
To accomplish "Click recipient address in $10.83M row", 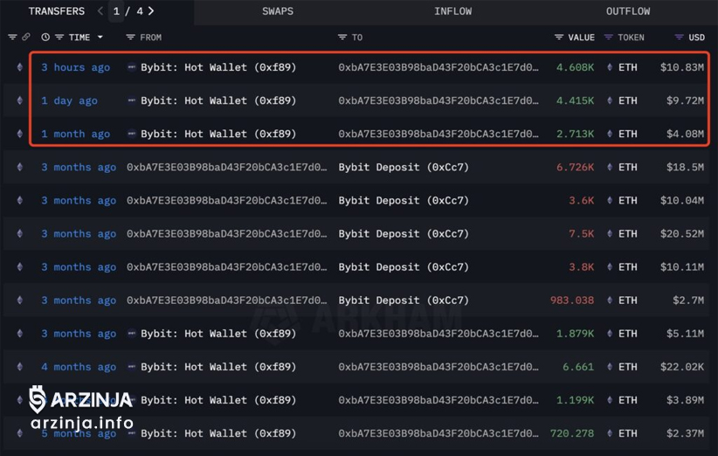I will click(438, 67).
